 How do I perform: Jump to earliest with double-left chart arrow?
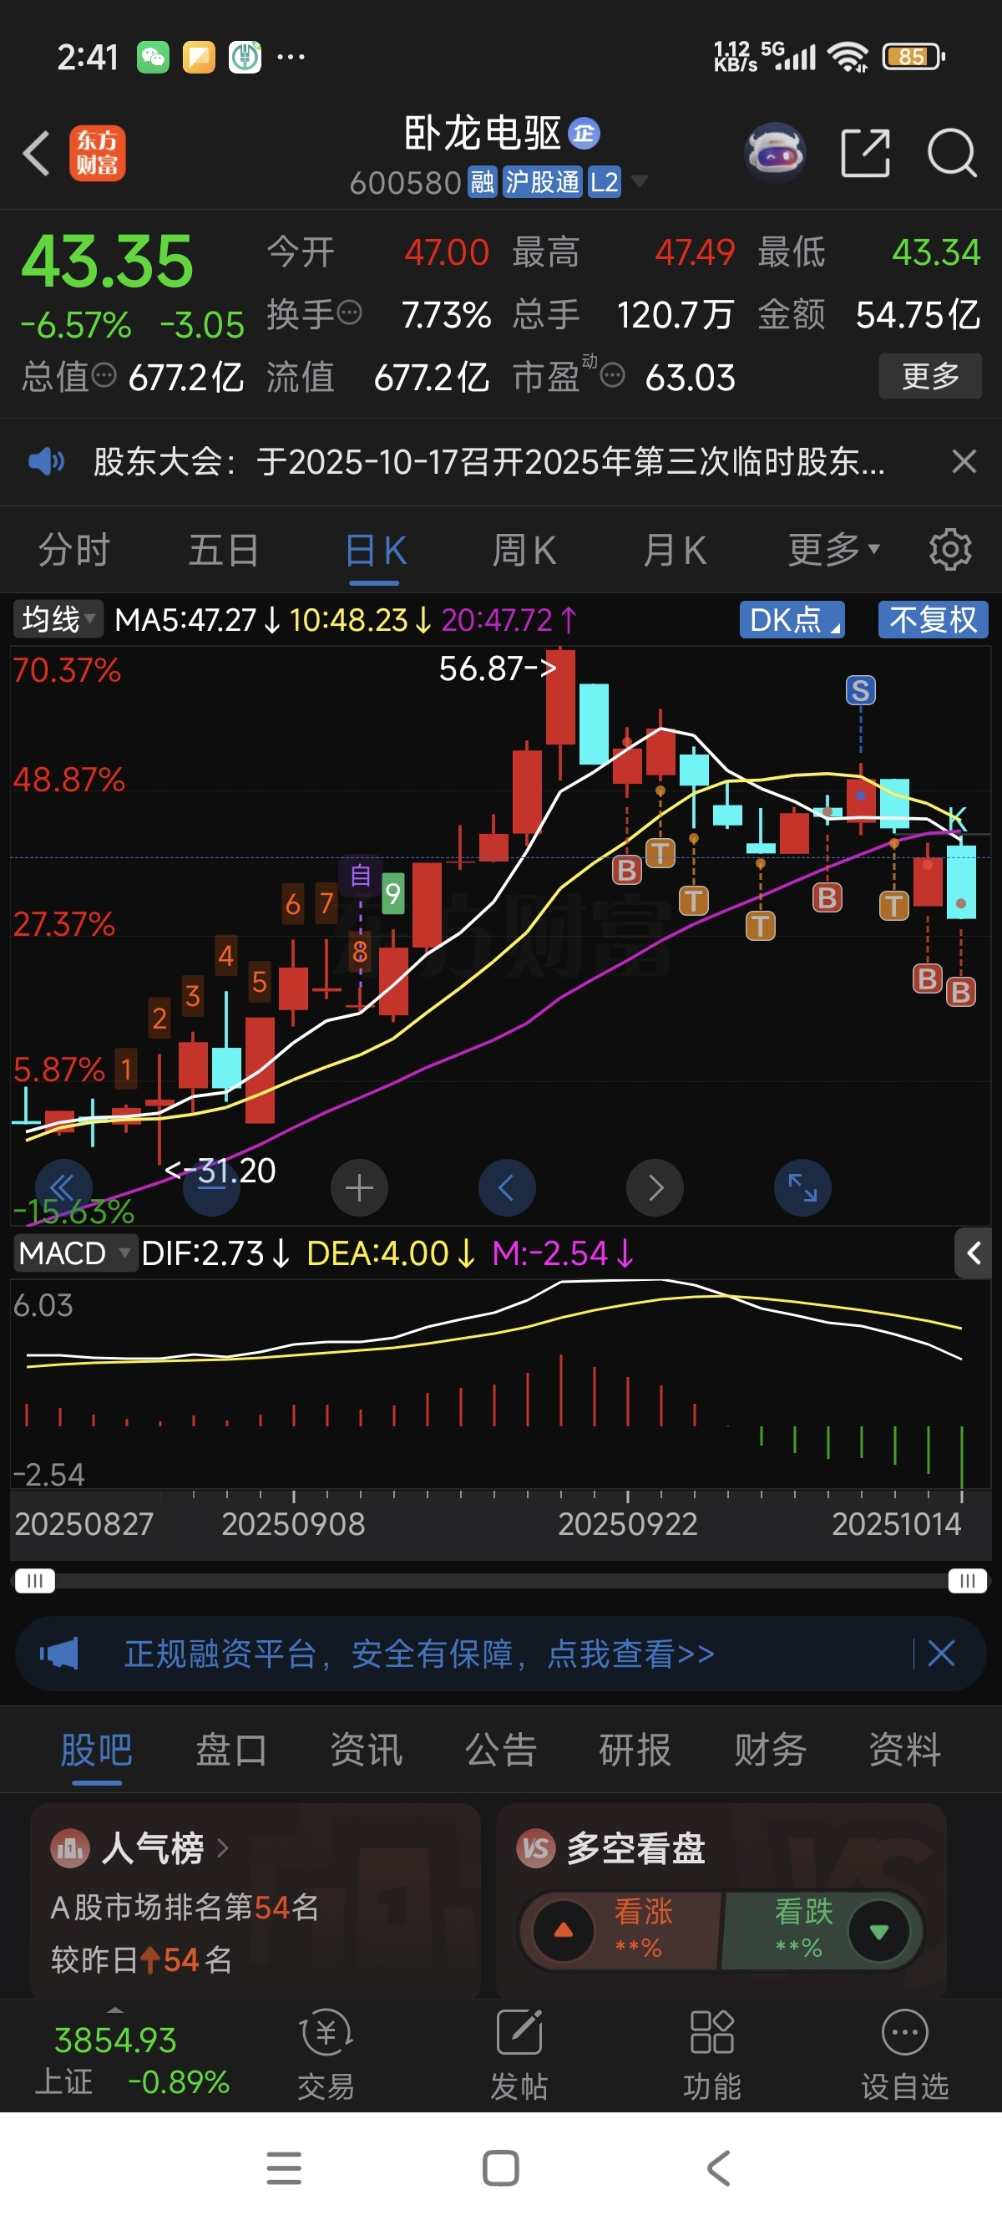coord(63,1187)
